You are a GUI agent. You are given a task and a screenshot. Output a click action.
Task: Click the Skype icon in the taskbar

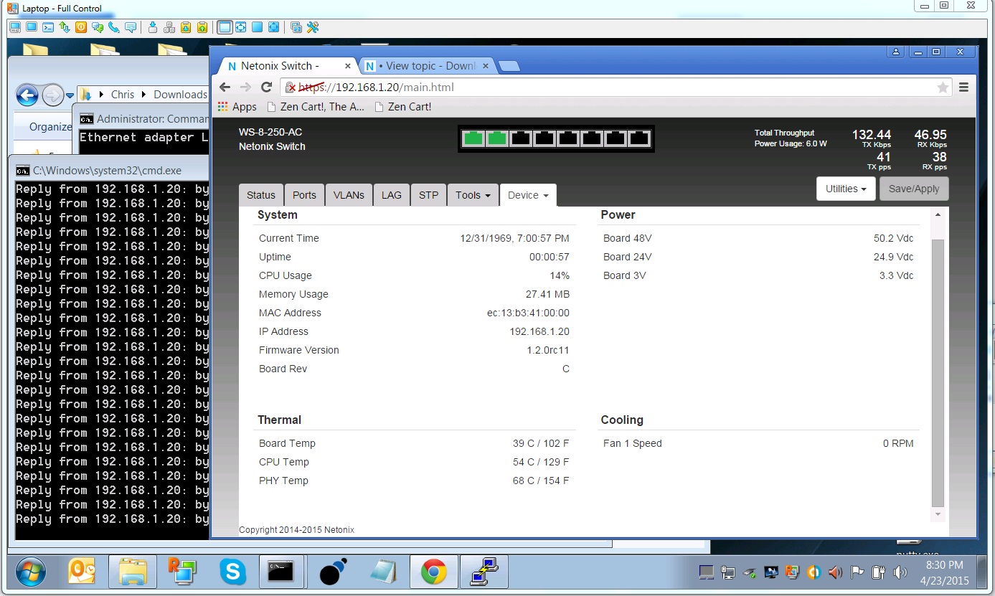(x=232, y=572)
